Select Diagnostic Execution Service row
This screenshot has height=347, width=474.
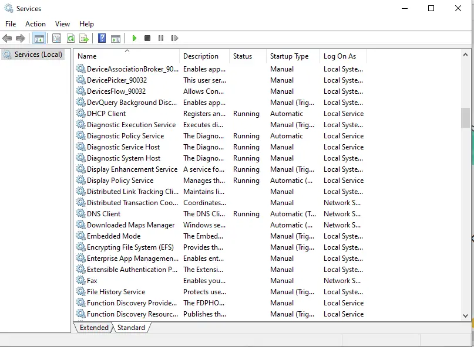(220, 125)
